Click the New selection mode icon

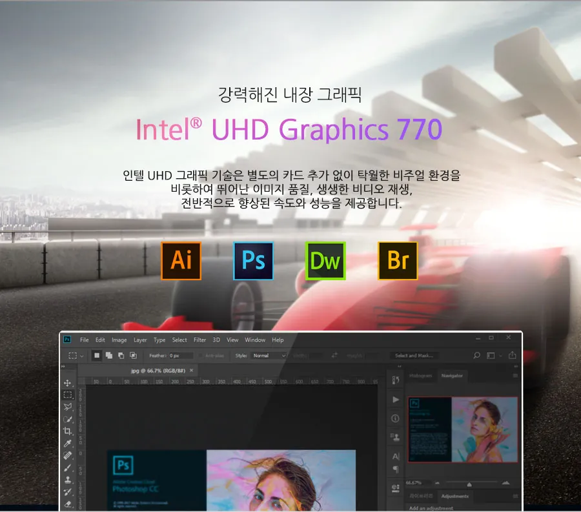tap(97, 355)
